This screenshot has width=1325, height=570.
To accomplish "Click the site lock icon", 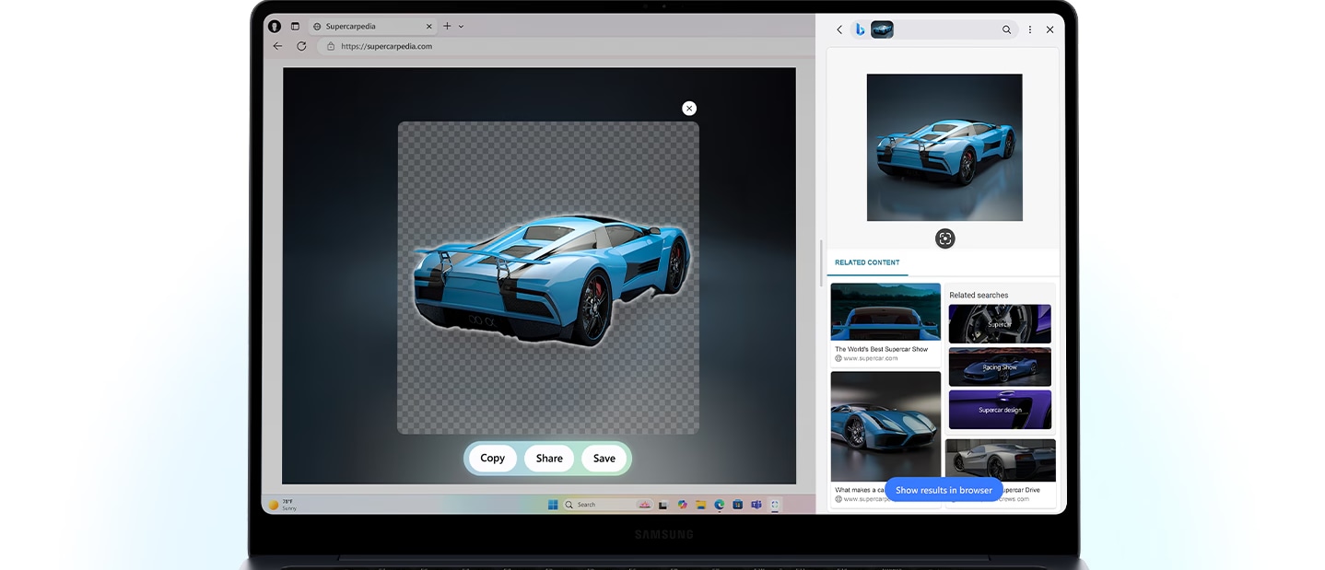I will tap(331, 46).
